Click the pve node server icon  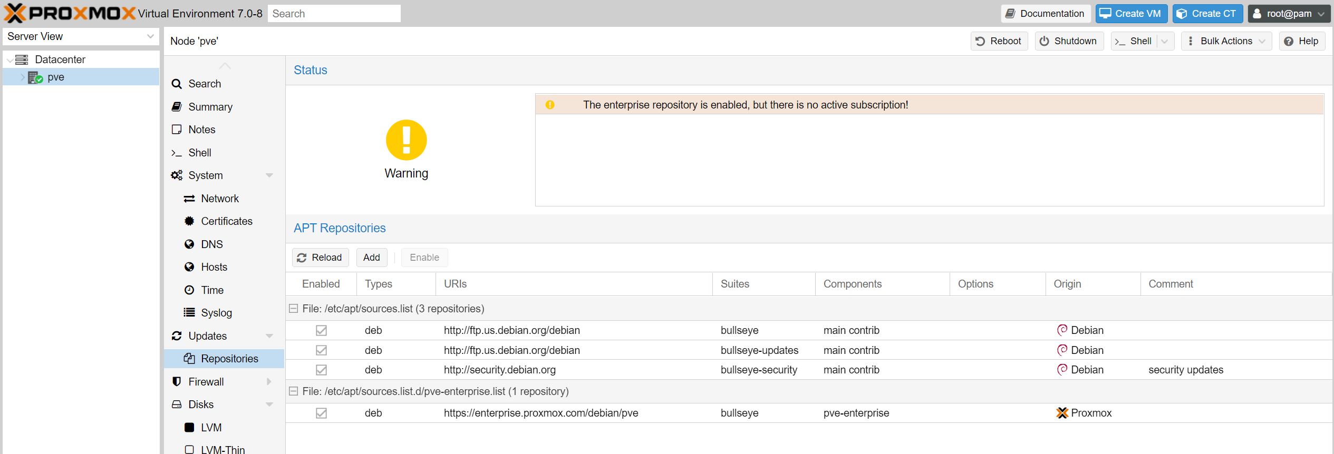tap(35, 77)
